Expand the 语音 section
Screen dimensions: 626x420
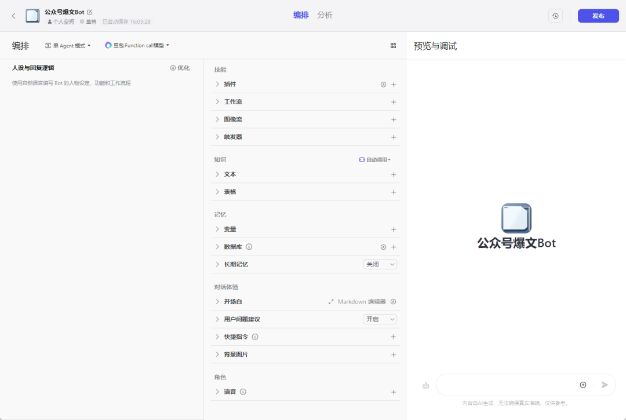[217, 392]
